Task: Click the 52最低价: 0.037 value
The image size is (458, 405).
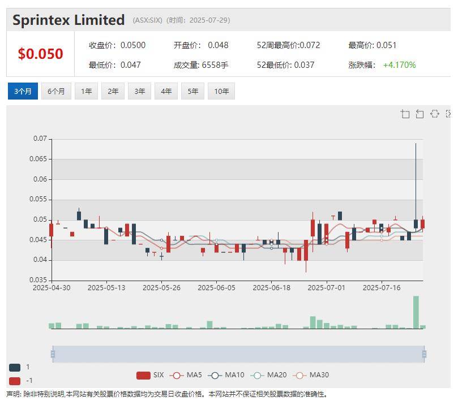Action: (x=286, y=65)
